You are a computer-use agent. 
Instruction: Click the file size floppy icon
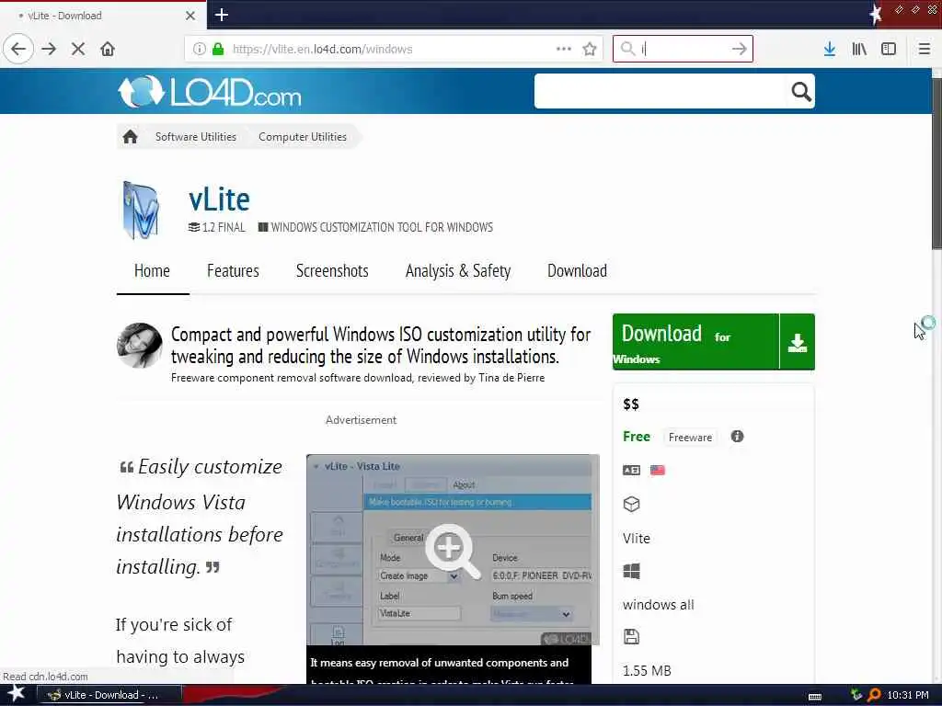click(631, 636)
